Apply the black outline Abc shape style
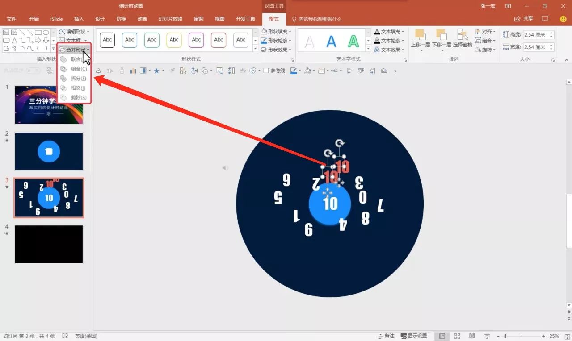The image size is (572, 341). coord(107,40)
